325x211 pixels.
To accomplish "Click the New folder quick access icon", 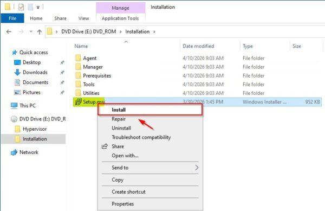I will click(30, 7).
